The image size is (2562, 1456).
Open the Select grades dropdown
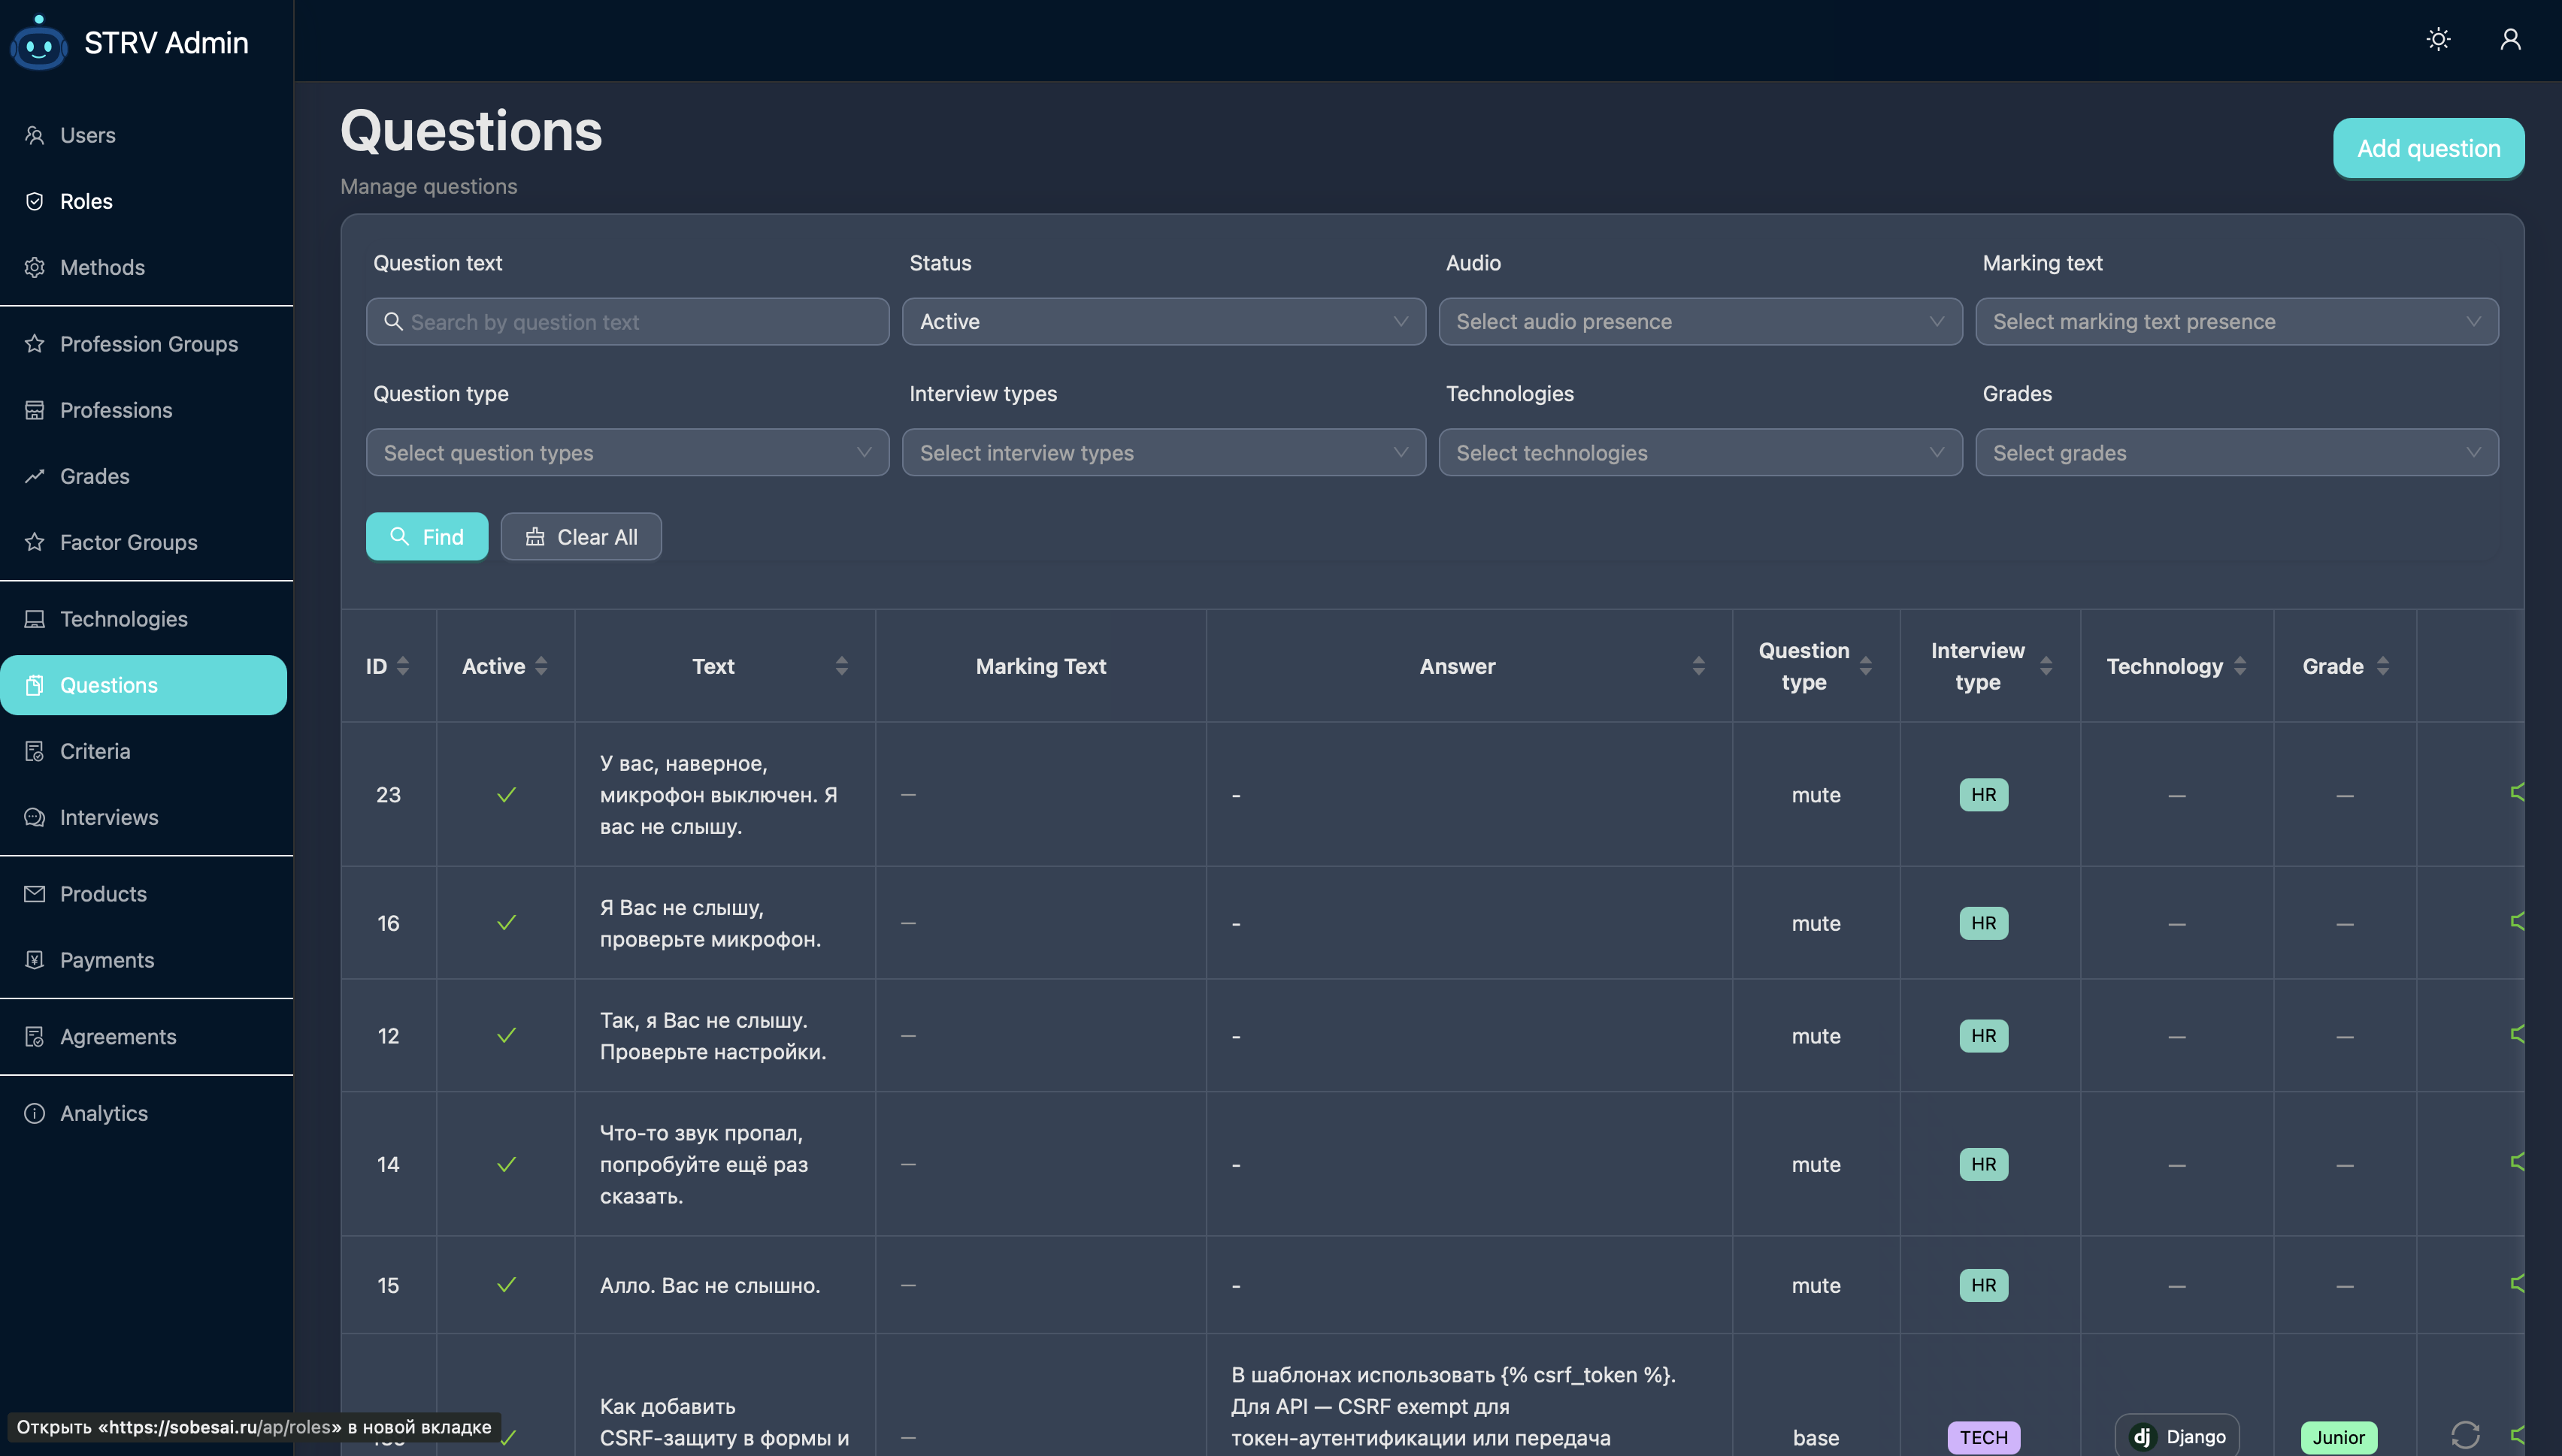tap(2236, 453)
